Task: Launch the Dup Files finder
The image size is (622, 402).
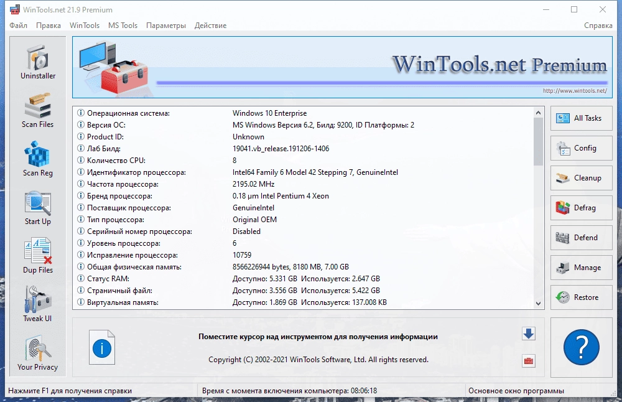Action: 38,256
